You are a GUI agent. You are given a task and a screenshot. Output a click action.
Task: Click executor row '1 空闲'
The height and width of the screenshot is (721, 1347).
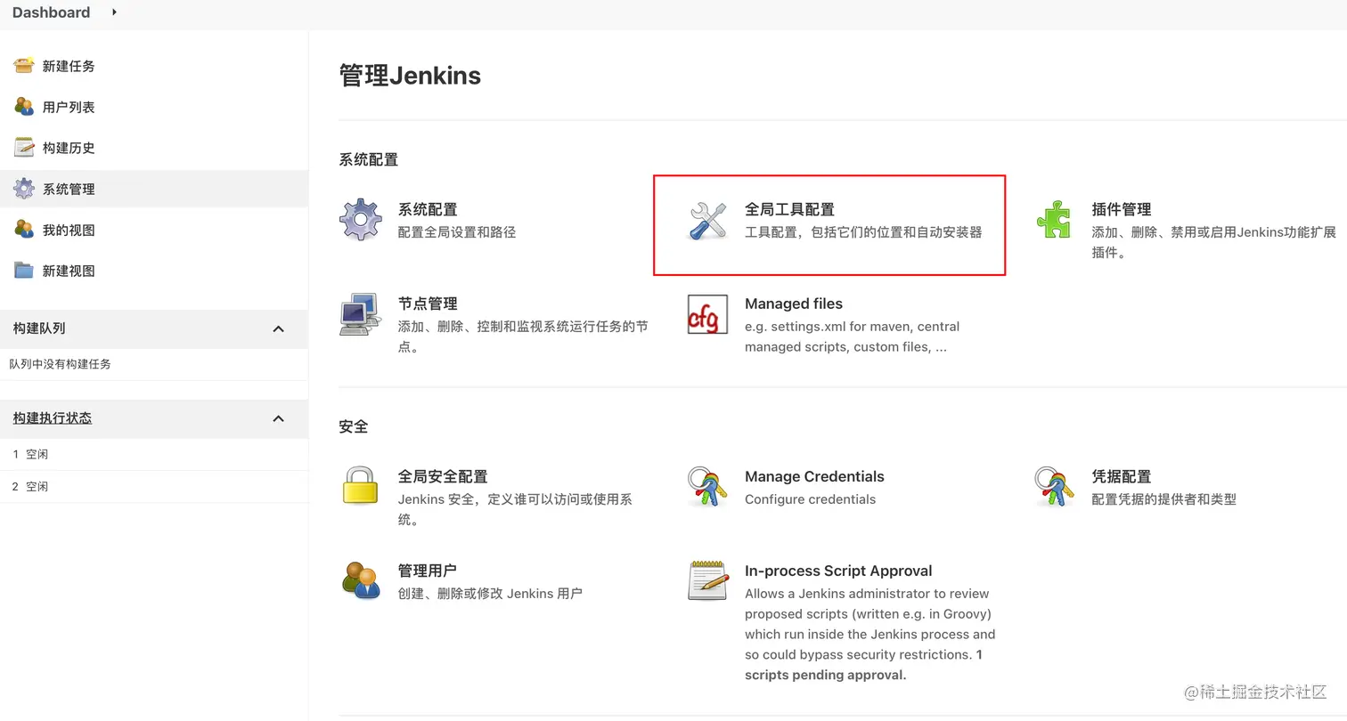click(x=154, y=454)
